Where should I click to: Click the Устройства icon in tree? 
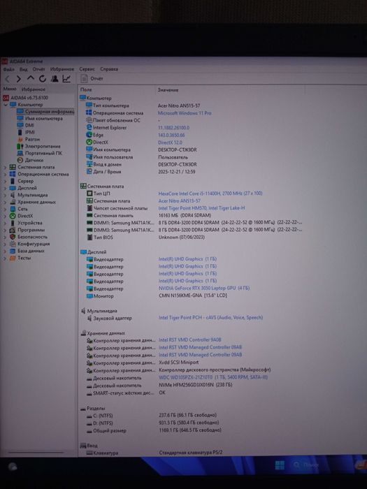click(13, 223)
